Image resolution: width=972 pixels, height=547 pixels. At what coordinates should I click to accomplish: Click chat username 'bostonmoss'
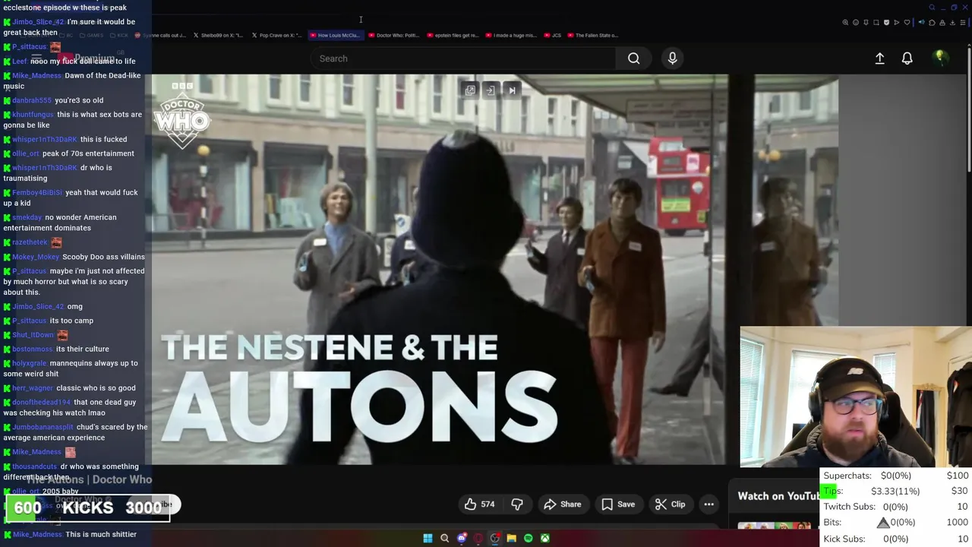32,349
